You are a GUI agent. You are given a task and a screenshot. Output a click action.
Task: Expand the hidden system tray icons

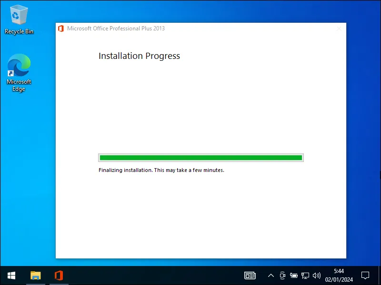pyautogui.click(x=271, y=275)
